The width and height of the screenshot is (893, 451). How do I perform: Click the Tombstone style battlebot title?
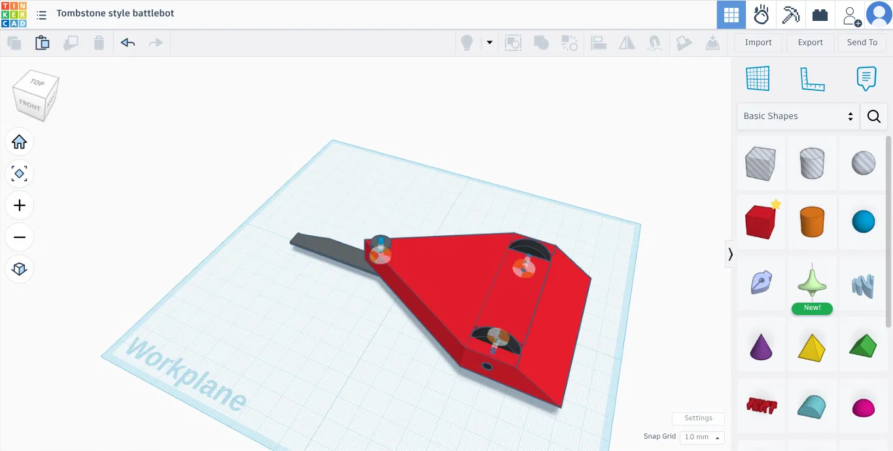click(115, 13)
